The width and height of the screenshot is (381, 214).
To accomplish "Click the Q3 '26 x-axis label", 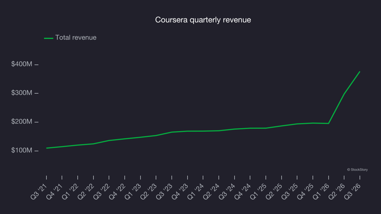I will pyautogui.click(x=352, y=191).
